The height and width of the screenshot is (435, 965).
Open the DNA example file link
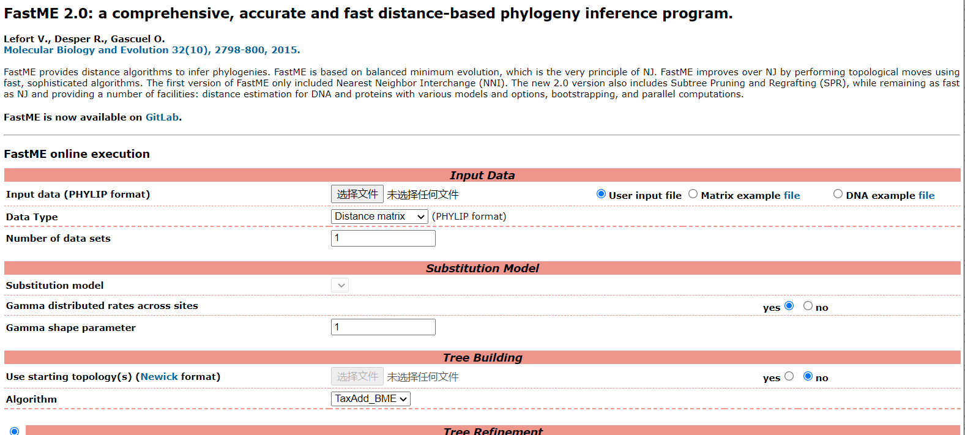click(926, 196)
